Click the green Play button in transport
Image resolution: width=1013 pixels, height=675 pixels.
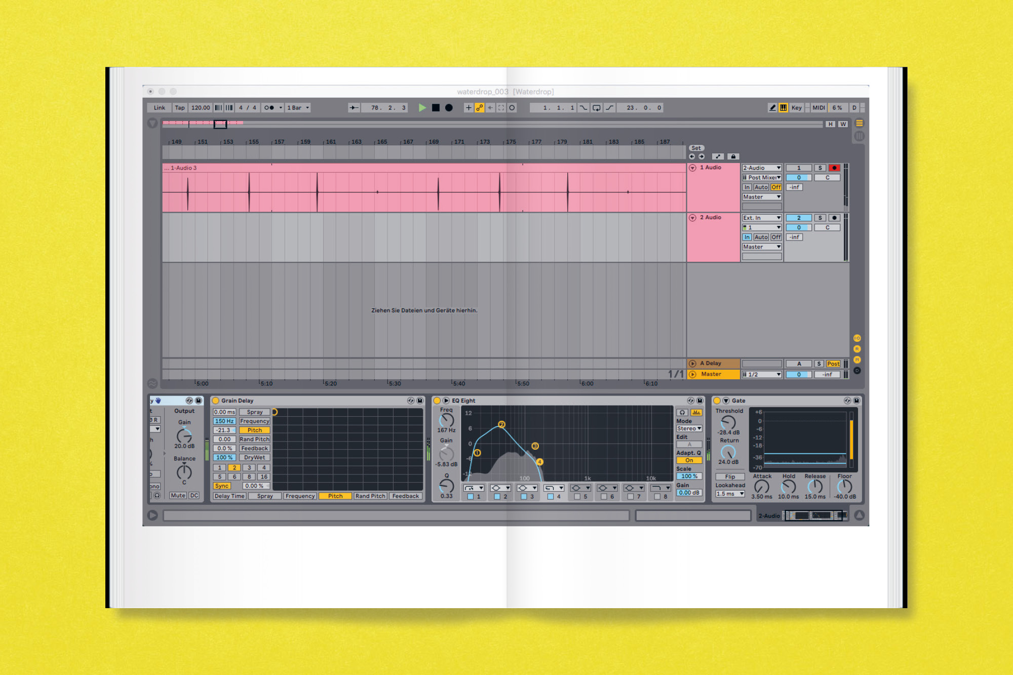click(422, 107)
